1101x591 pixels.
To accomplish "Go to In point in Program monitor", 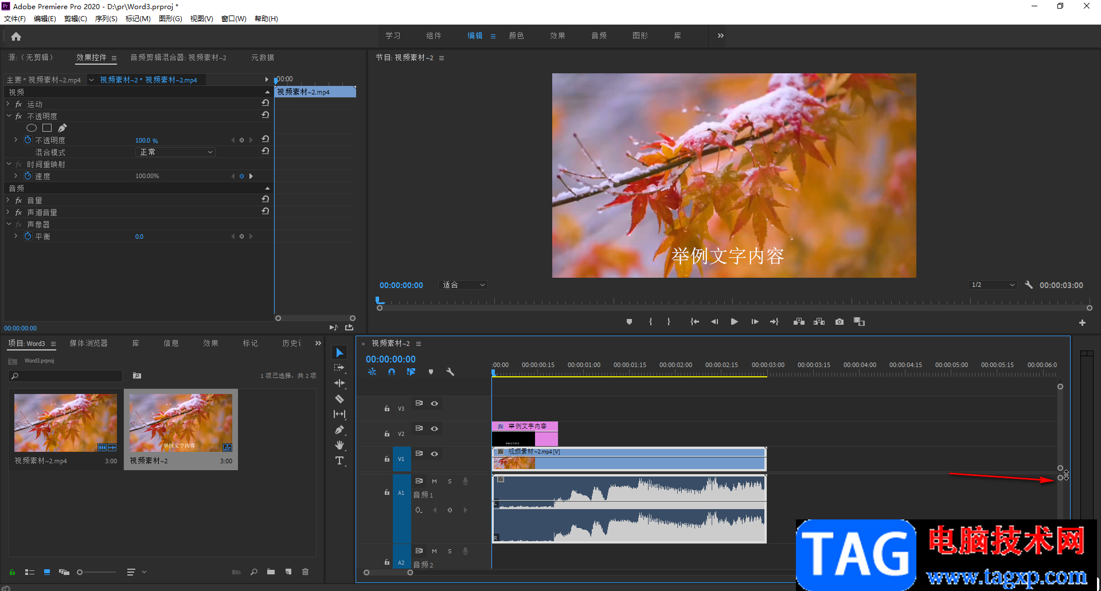I will coord(694,322).
